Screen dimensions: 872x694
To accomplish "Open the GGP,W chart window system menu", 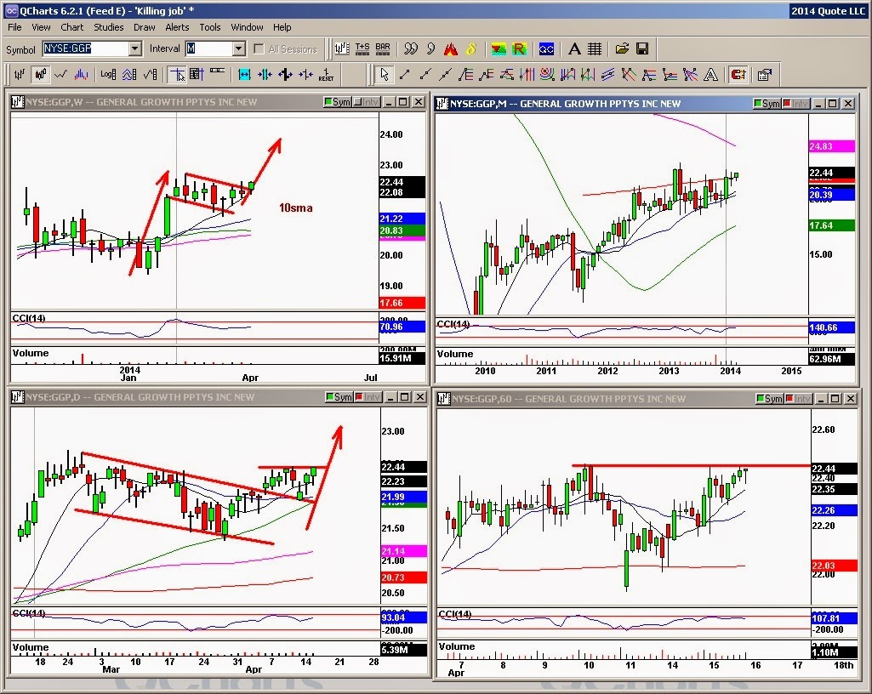I will click(17, 102).
